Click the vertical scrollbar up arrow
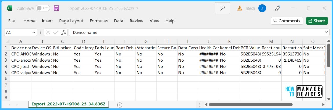Screen dimensions: 333x110 coord(329,41)
